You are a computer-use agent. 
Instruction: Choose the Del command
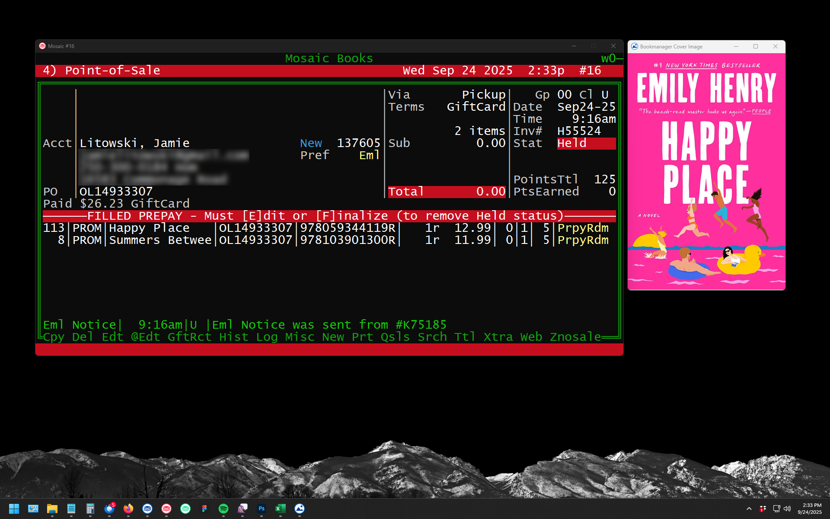[x=83, y=336]
